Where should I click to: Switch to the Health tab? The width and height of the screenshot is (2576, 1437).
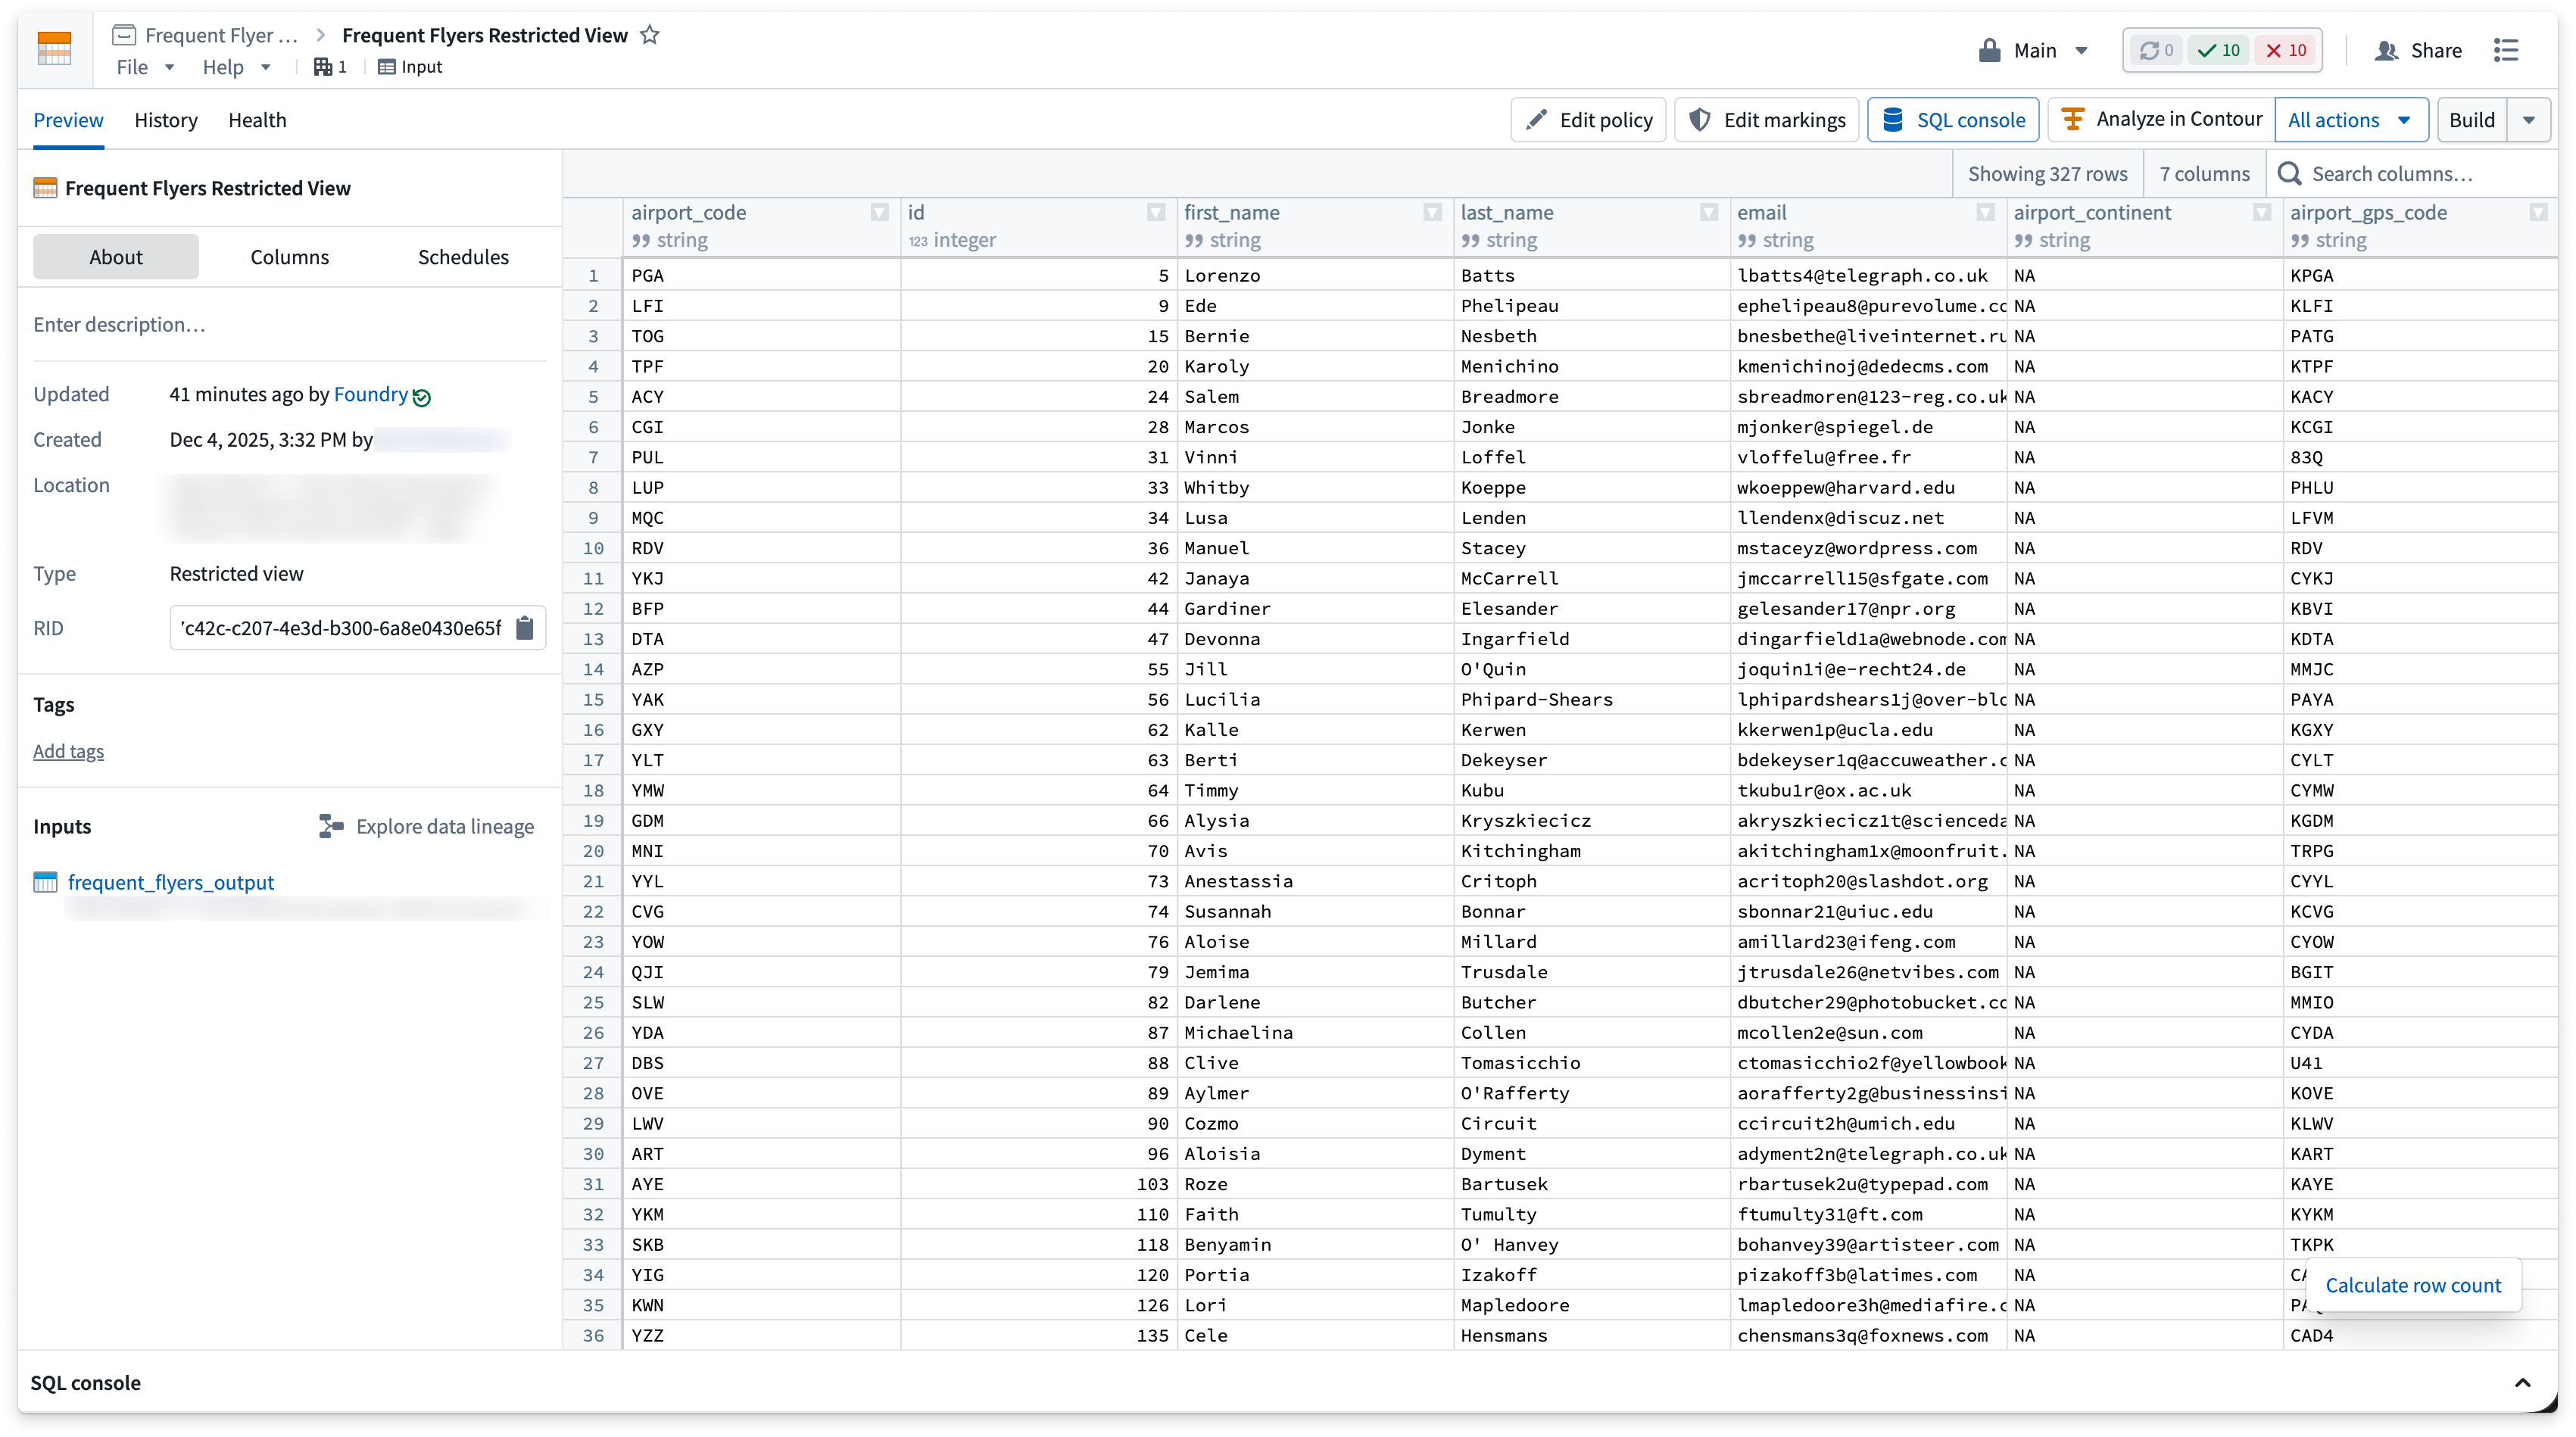click(257, 120)
